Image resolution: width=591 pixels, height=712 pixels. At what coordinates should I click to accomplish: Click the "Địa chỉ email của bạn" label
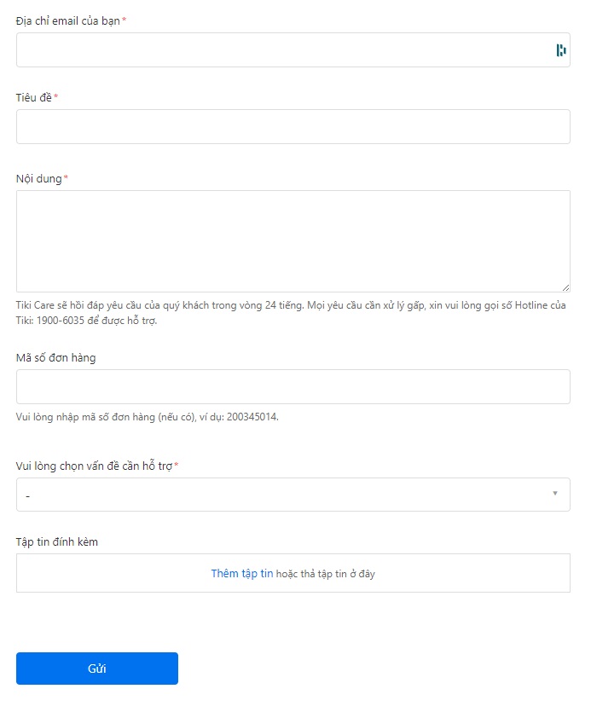click(x=68, y=20)
